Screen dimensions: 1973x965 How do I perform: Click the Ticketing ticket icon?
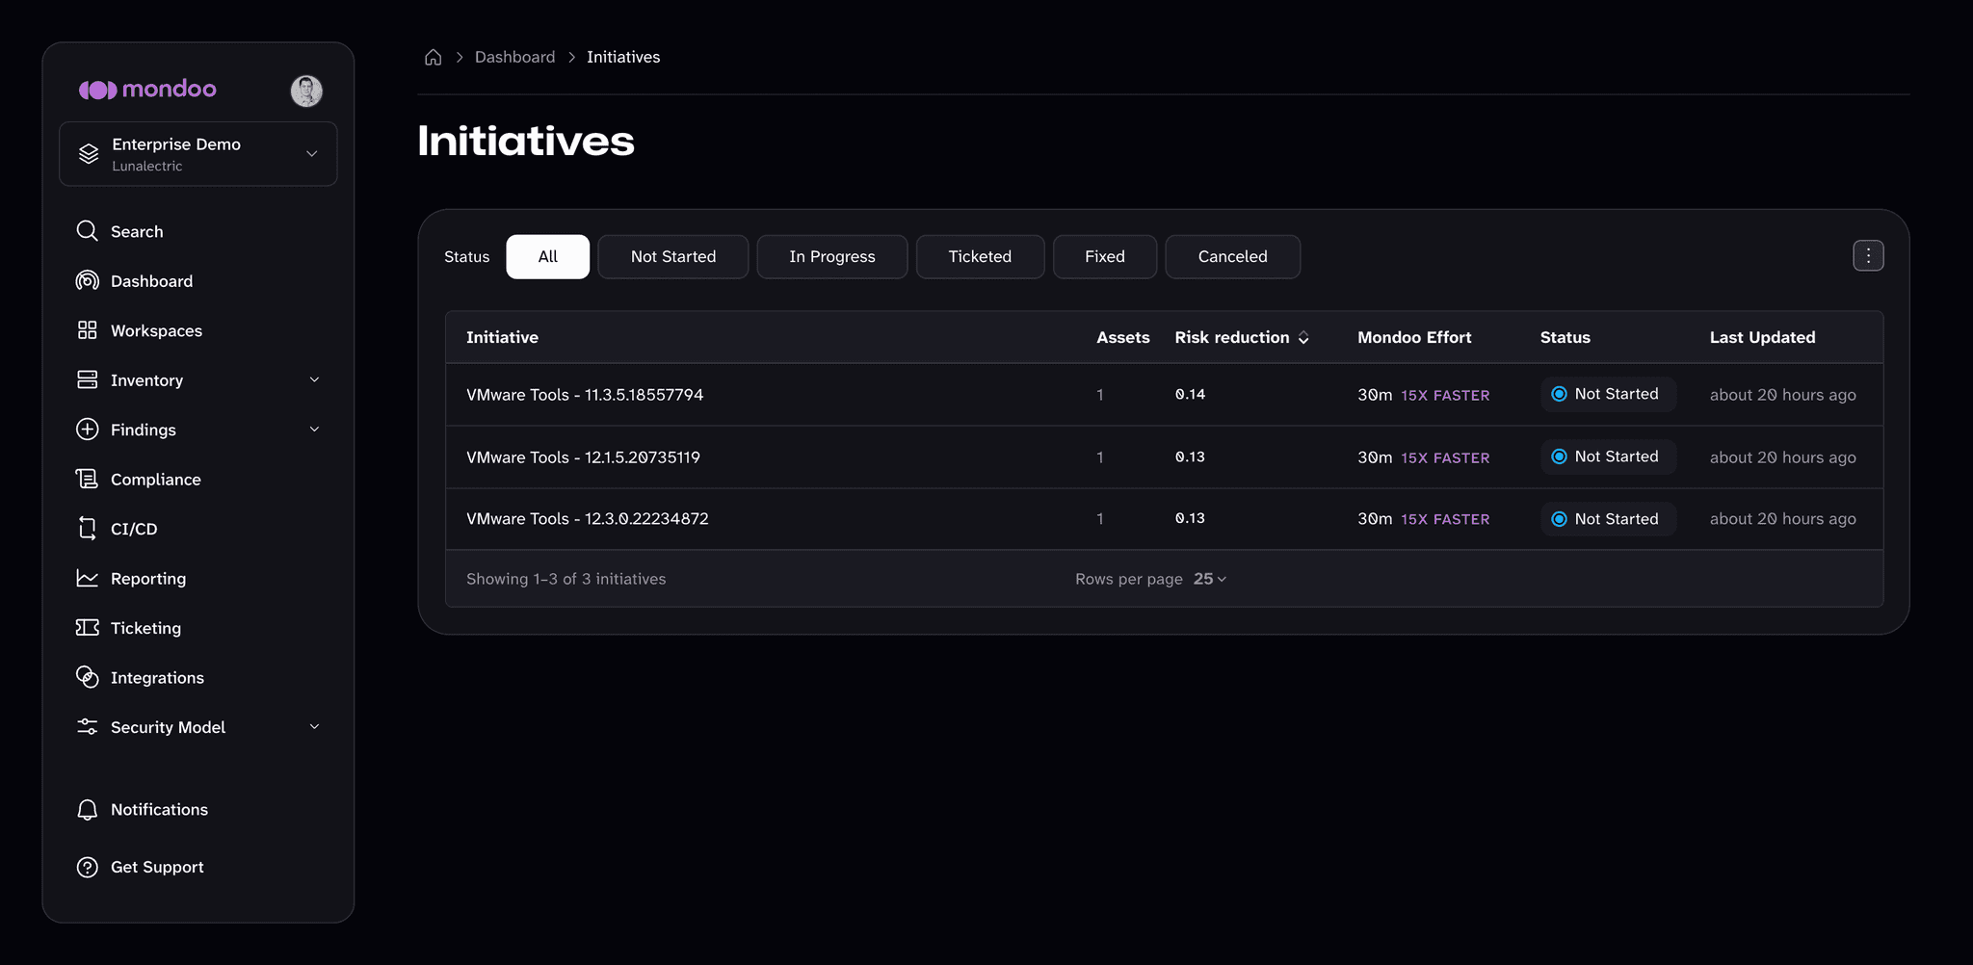87,628
